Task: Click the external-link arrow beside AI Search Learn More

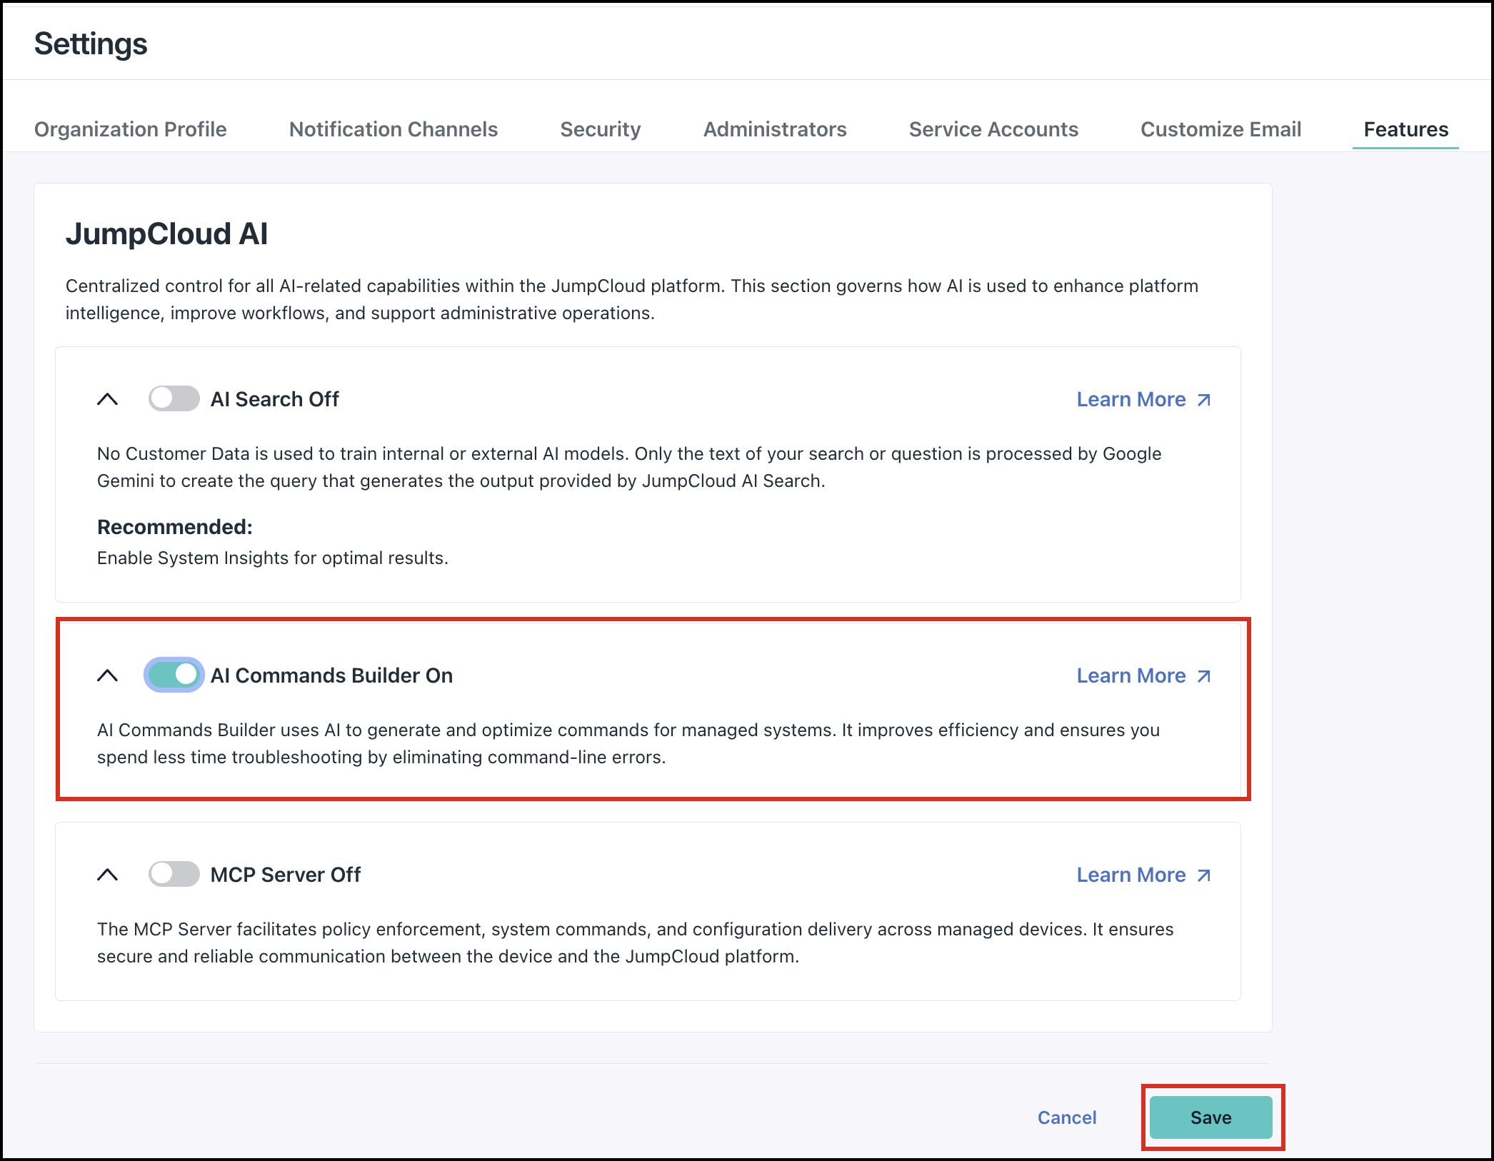Action: point(1204,401)
